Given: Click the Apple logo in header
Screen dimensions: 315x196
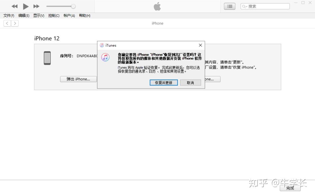Looking at the screenshot, I should click(x=157, y=6).
